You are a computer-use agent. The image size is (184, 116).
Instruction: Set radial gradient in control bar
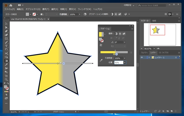point(116,14)
